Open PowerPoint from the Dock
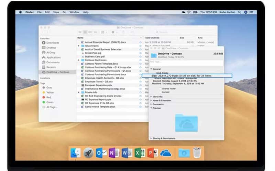This screenshot has width=275, height=171. click(x=152, y=153)
